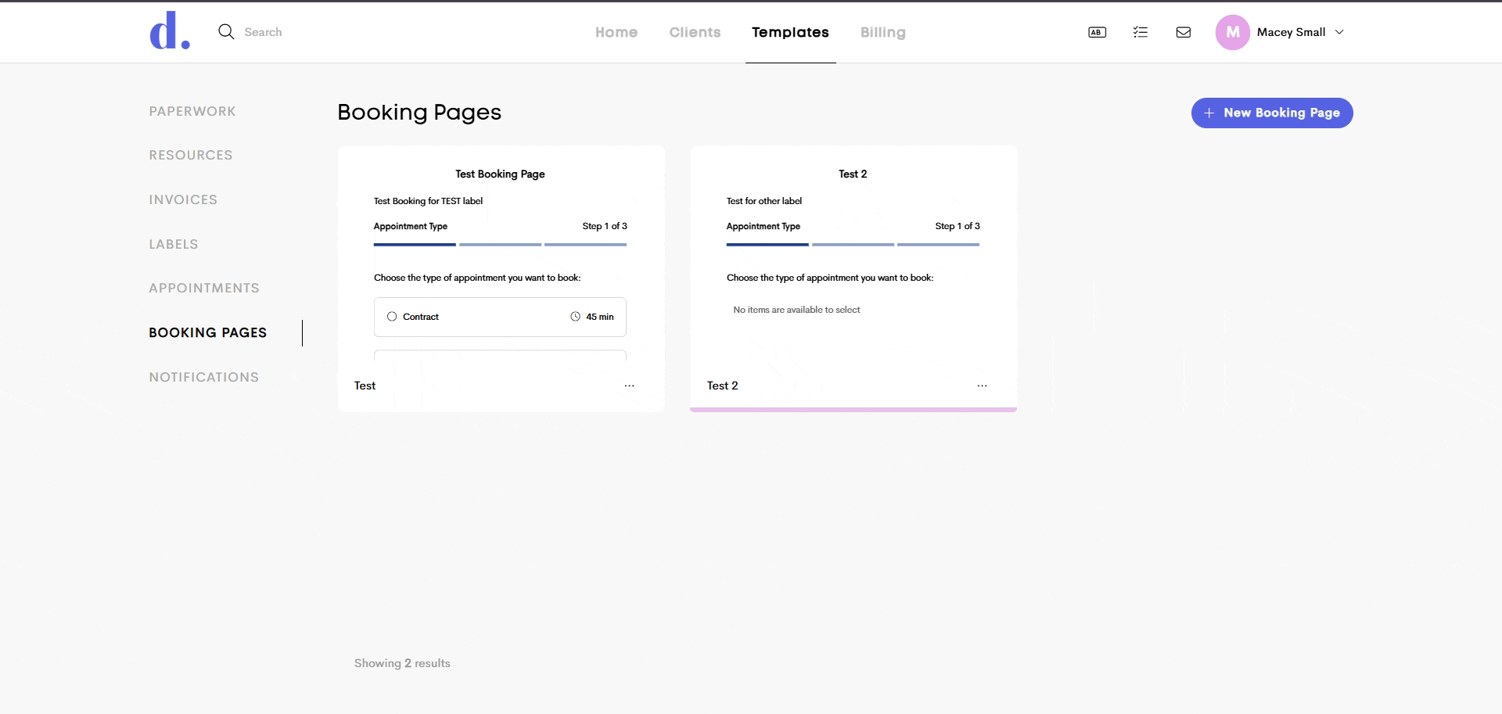
Task: Click 'Step 1 of 3' in Test Booking Page card
Action: click(605, 226)
